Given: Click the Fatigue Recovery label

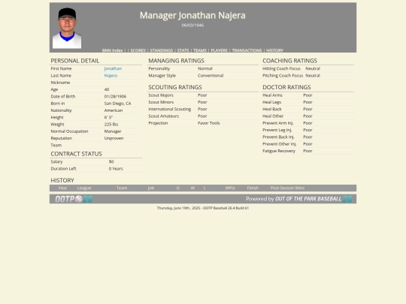Looking at the screenshot, I should coord(279,151).
